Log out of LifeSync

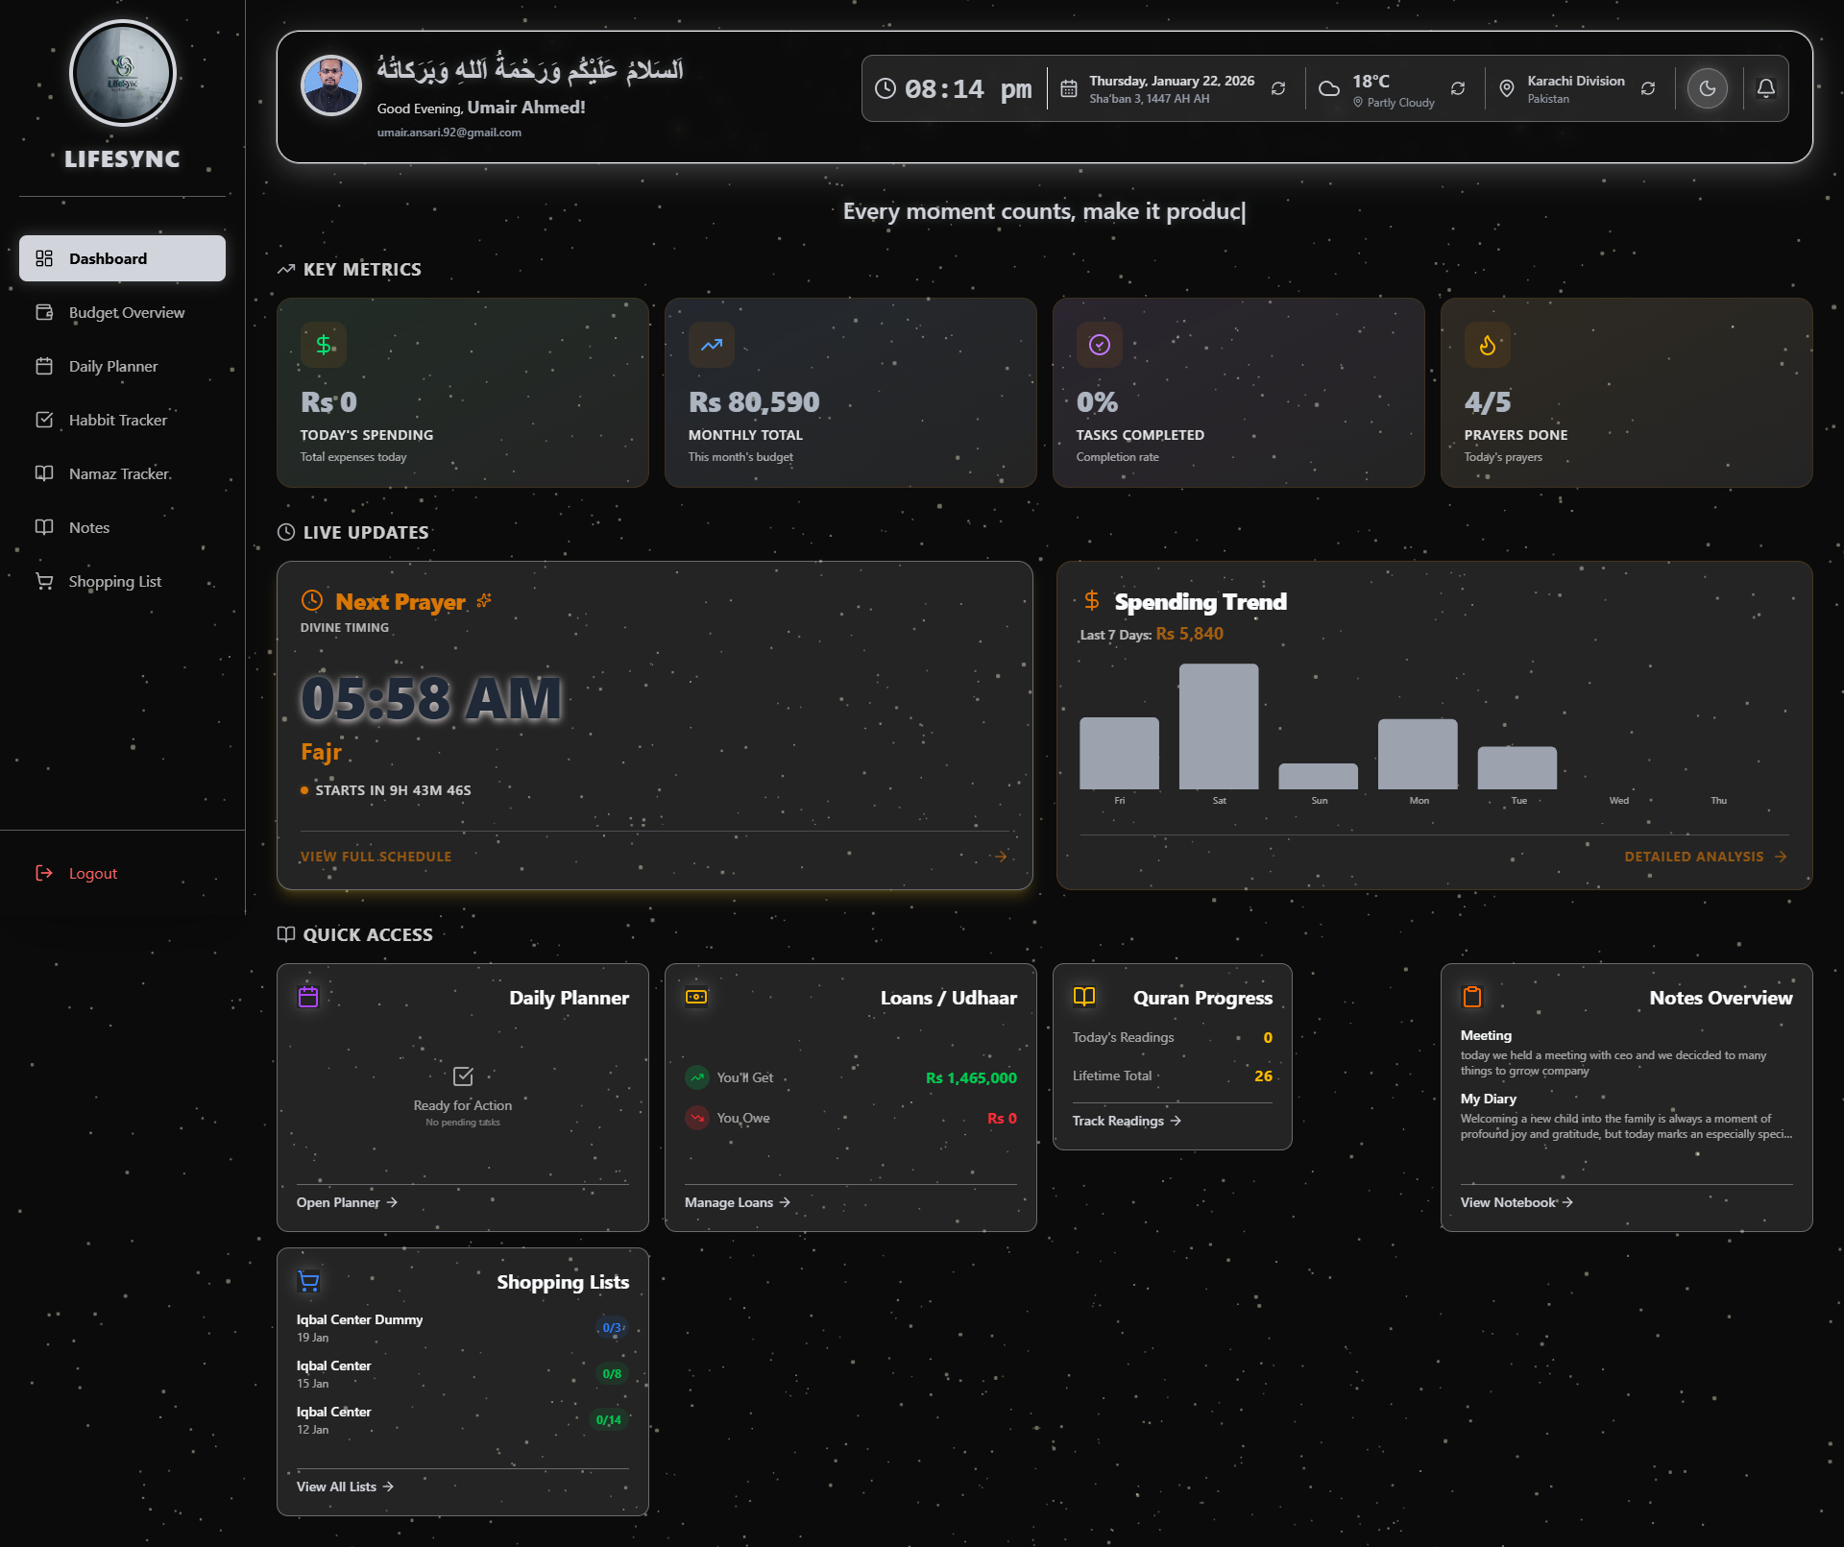point(92,873)
